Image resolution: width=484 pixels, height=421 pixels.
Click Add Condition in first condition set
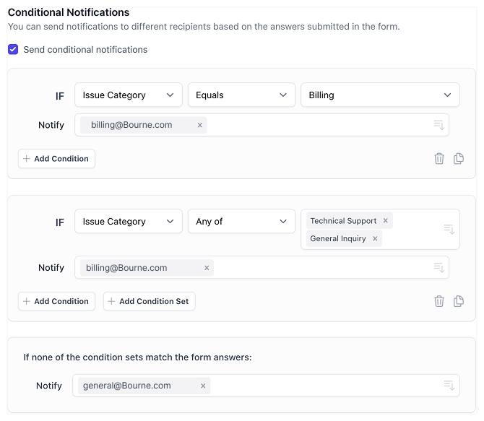56,159
